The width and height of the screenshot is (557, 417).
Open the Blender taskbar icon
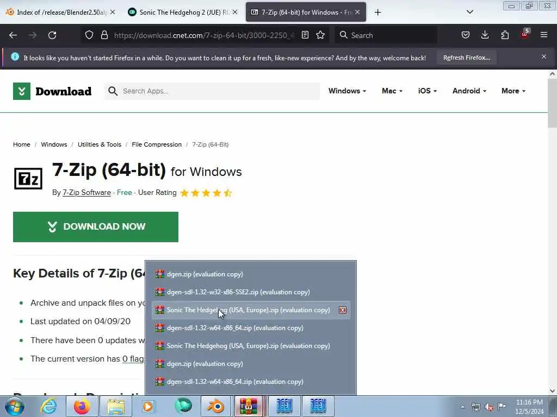(x=215, y=406)
